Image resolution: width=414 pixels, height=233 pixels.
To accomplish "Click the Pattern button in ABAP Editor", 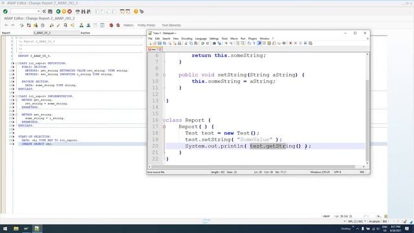I will (x=129, y=25).
